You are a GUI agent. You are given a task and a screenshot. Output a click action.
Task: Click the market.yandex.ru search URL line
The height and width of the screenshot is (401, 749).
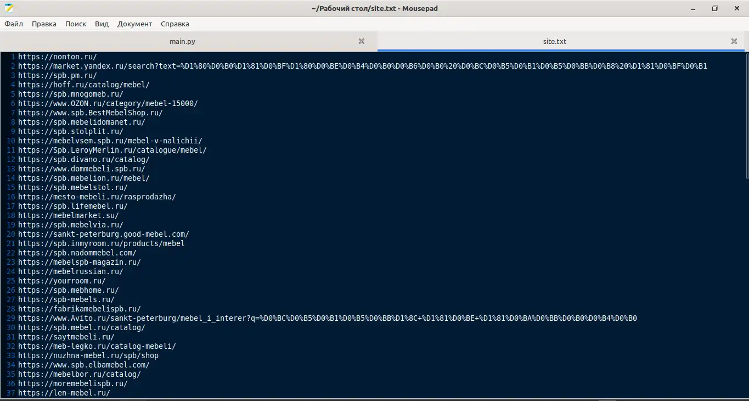[x=363, y=66]
